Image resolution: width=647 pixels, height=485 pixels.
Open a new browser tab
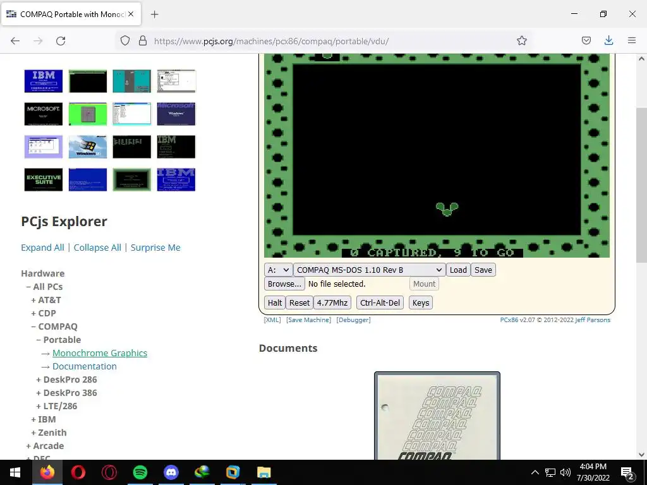(x=154, y=15)
